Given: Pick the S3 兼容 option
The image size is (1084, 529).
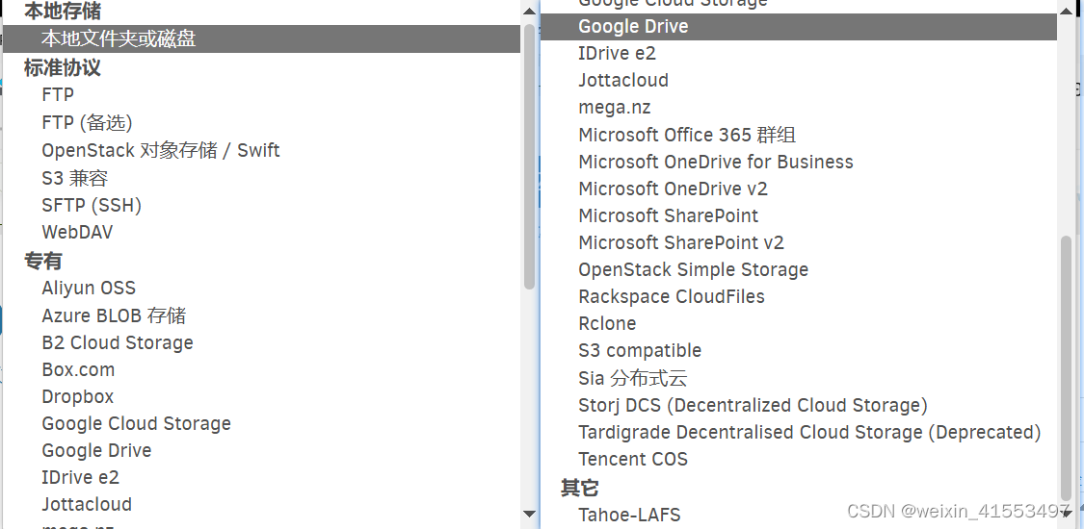Looking at the screenshot, I should [x=74, y=178].
